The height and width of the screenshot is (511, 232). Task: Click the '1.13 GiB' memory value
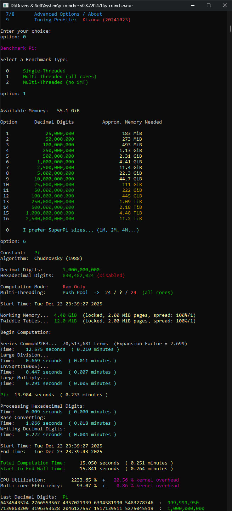pos(130,151)
